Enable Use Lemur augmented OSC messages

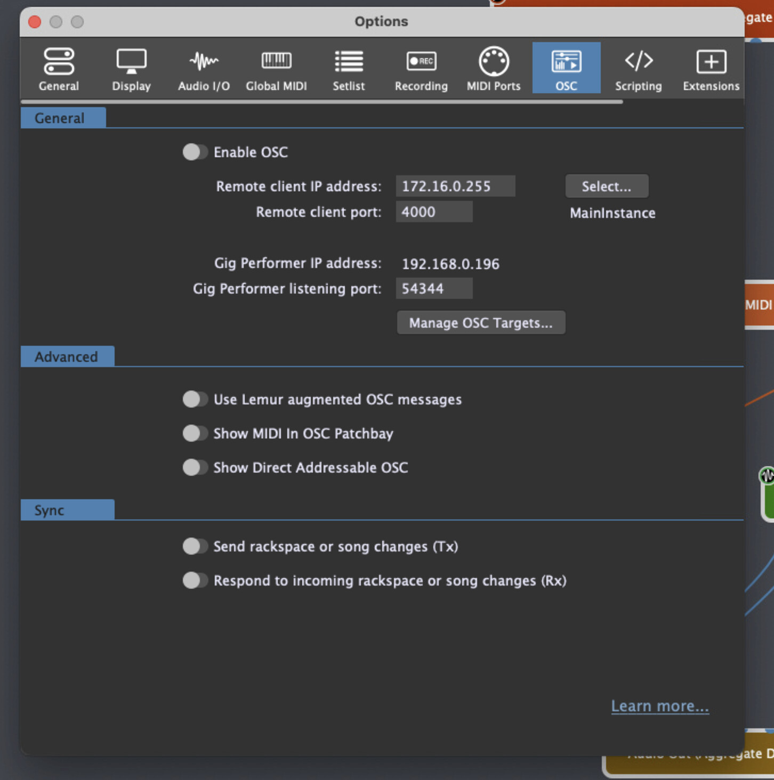(195, 400)
